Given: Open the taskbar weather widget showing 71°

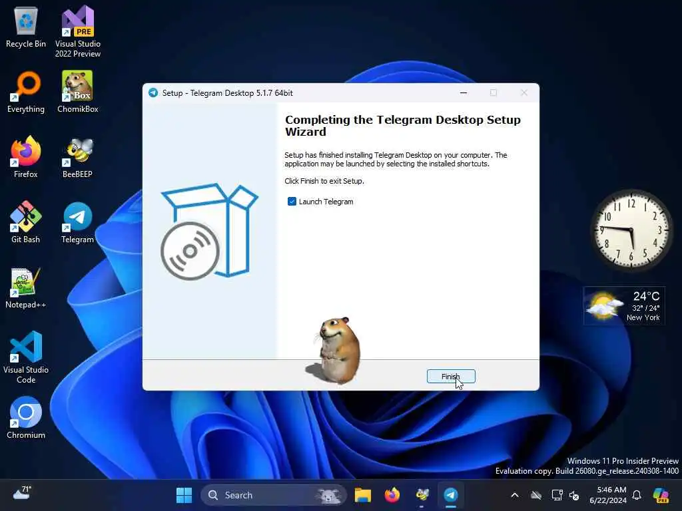Looking at the screenshot, I should 22,493.
